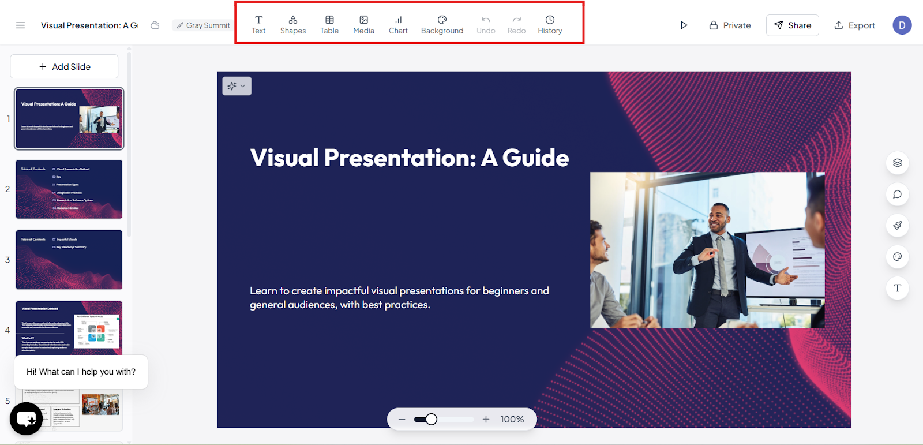Viewport: 923px width, 445px height.
Task: Click the Undo button
Action: click(486, 25)
